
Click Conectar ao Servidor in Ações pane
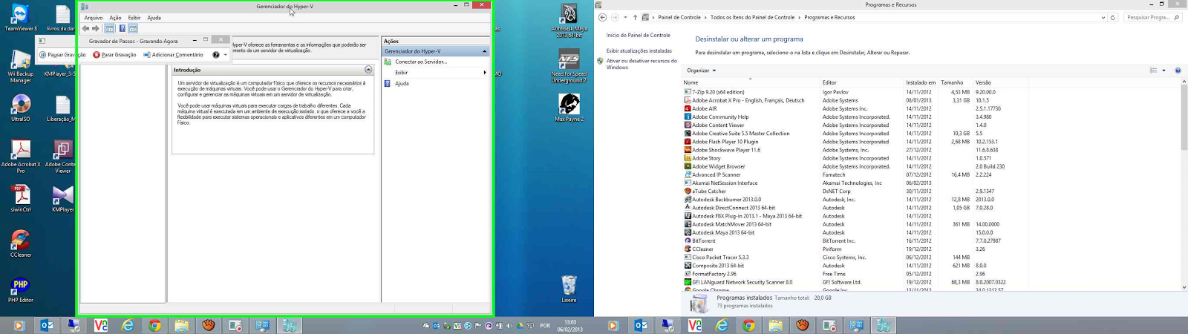point(421,62)
